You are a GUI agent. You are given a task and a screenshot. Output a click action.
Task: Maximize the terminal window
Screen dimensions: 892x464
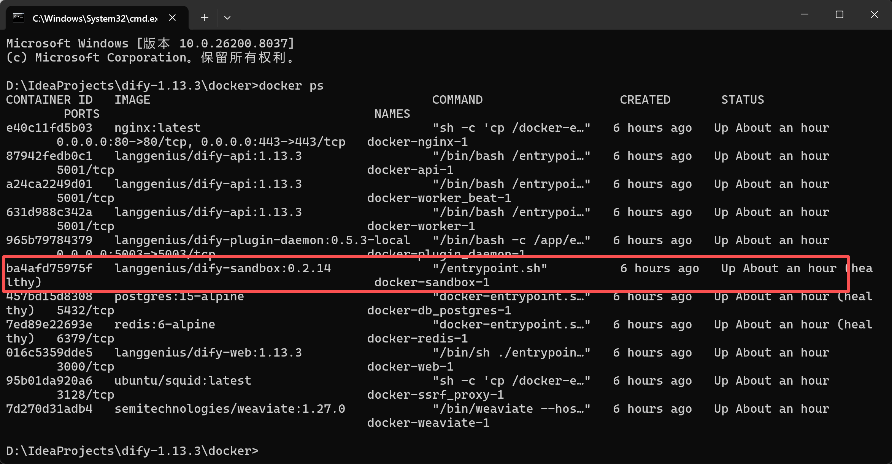tap(840, 14)
